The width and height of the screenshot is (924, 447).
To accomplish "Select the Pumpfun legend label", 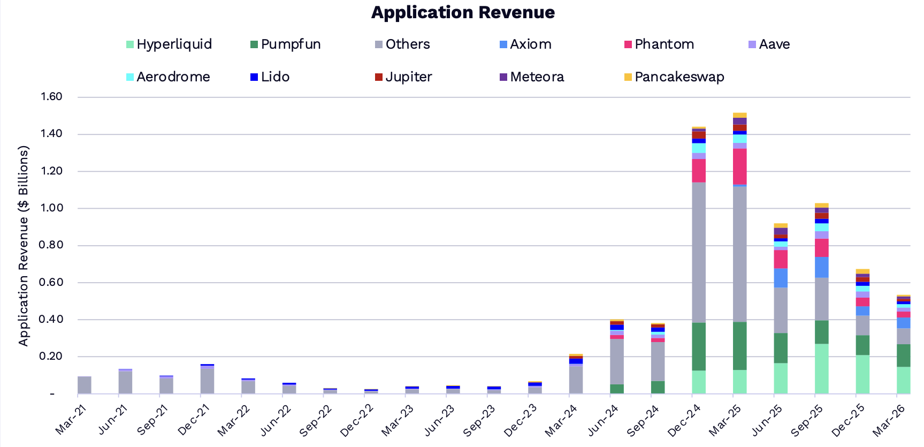I will pyautogui.click(x=291, y=44).
